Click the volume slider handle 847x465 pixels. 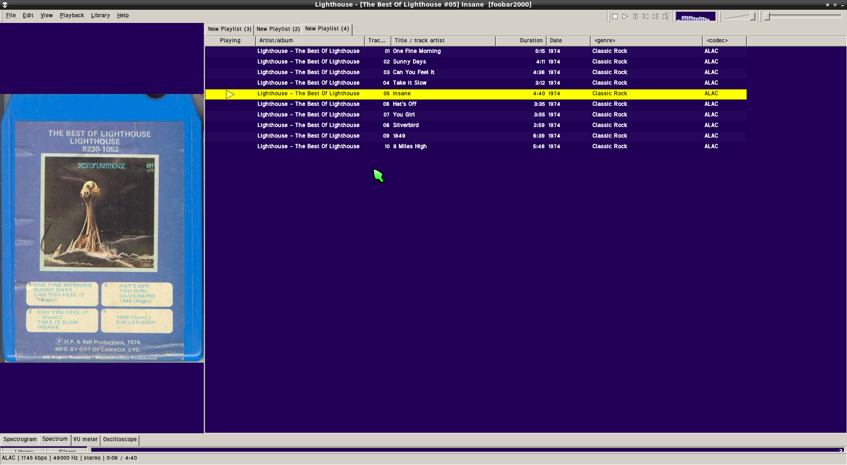coord(753,16)
